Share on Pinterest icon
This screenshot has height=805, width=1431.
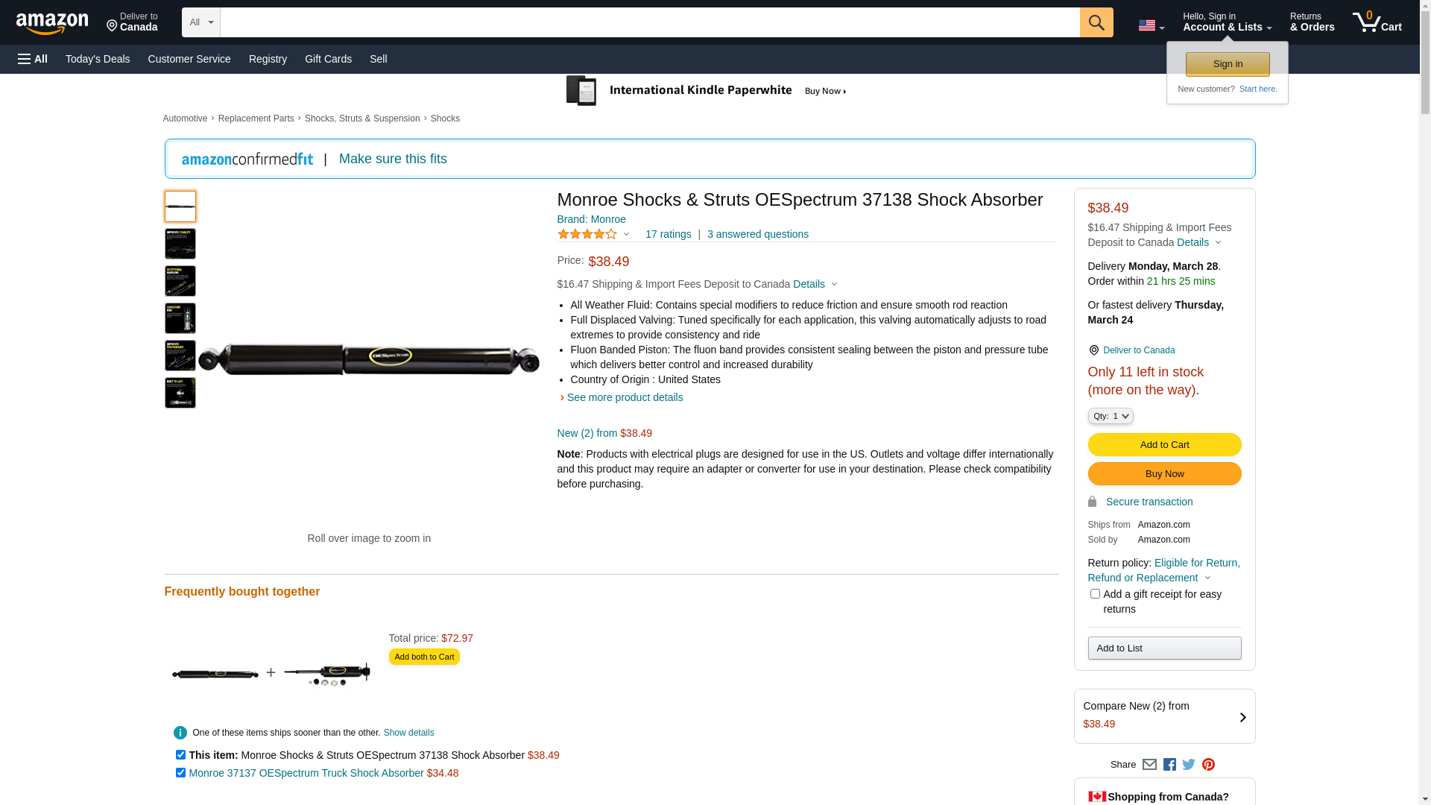[x=1208, y=765]
